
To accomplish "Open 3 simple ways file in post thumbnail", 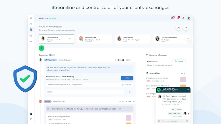I will [128, 118].
